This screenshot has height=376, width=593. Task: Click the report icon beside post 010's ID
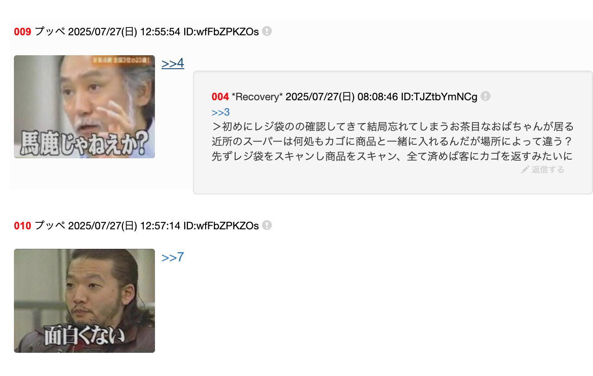click(267, 225)
